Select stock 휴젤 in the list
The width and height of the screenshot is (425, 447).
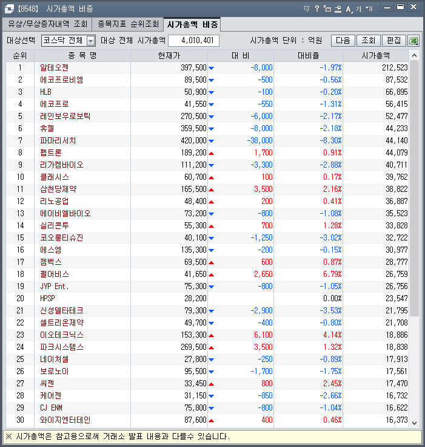(47, 129)
